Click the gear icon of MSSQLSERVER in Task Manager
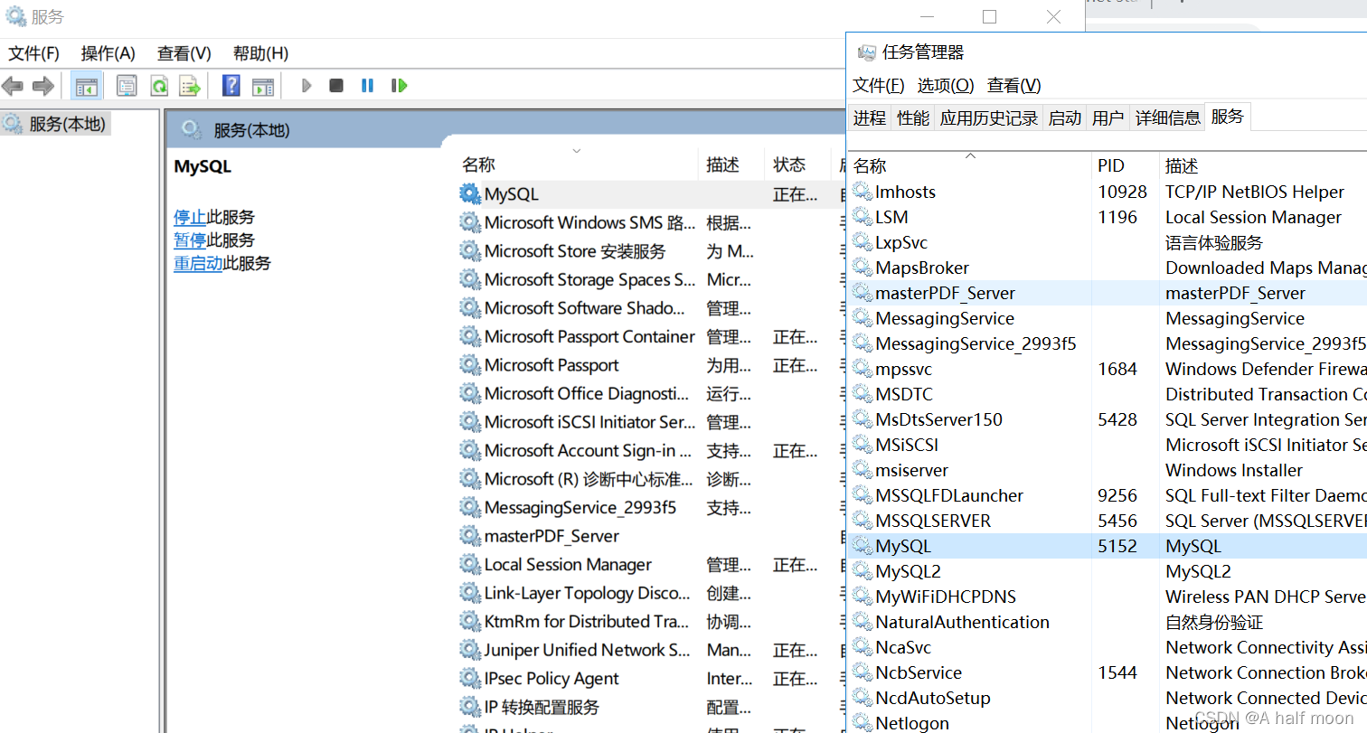Viewport: 1367px width, 733px height. coord(863,521)
